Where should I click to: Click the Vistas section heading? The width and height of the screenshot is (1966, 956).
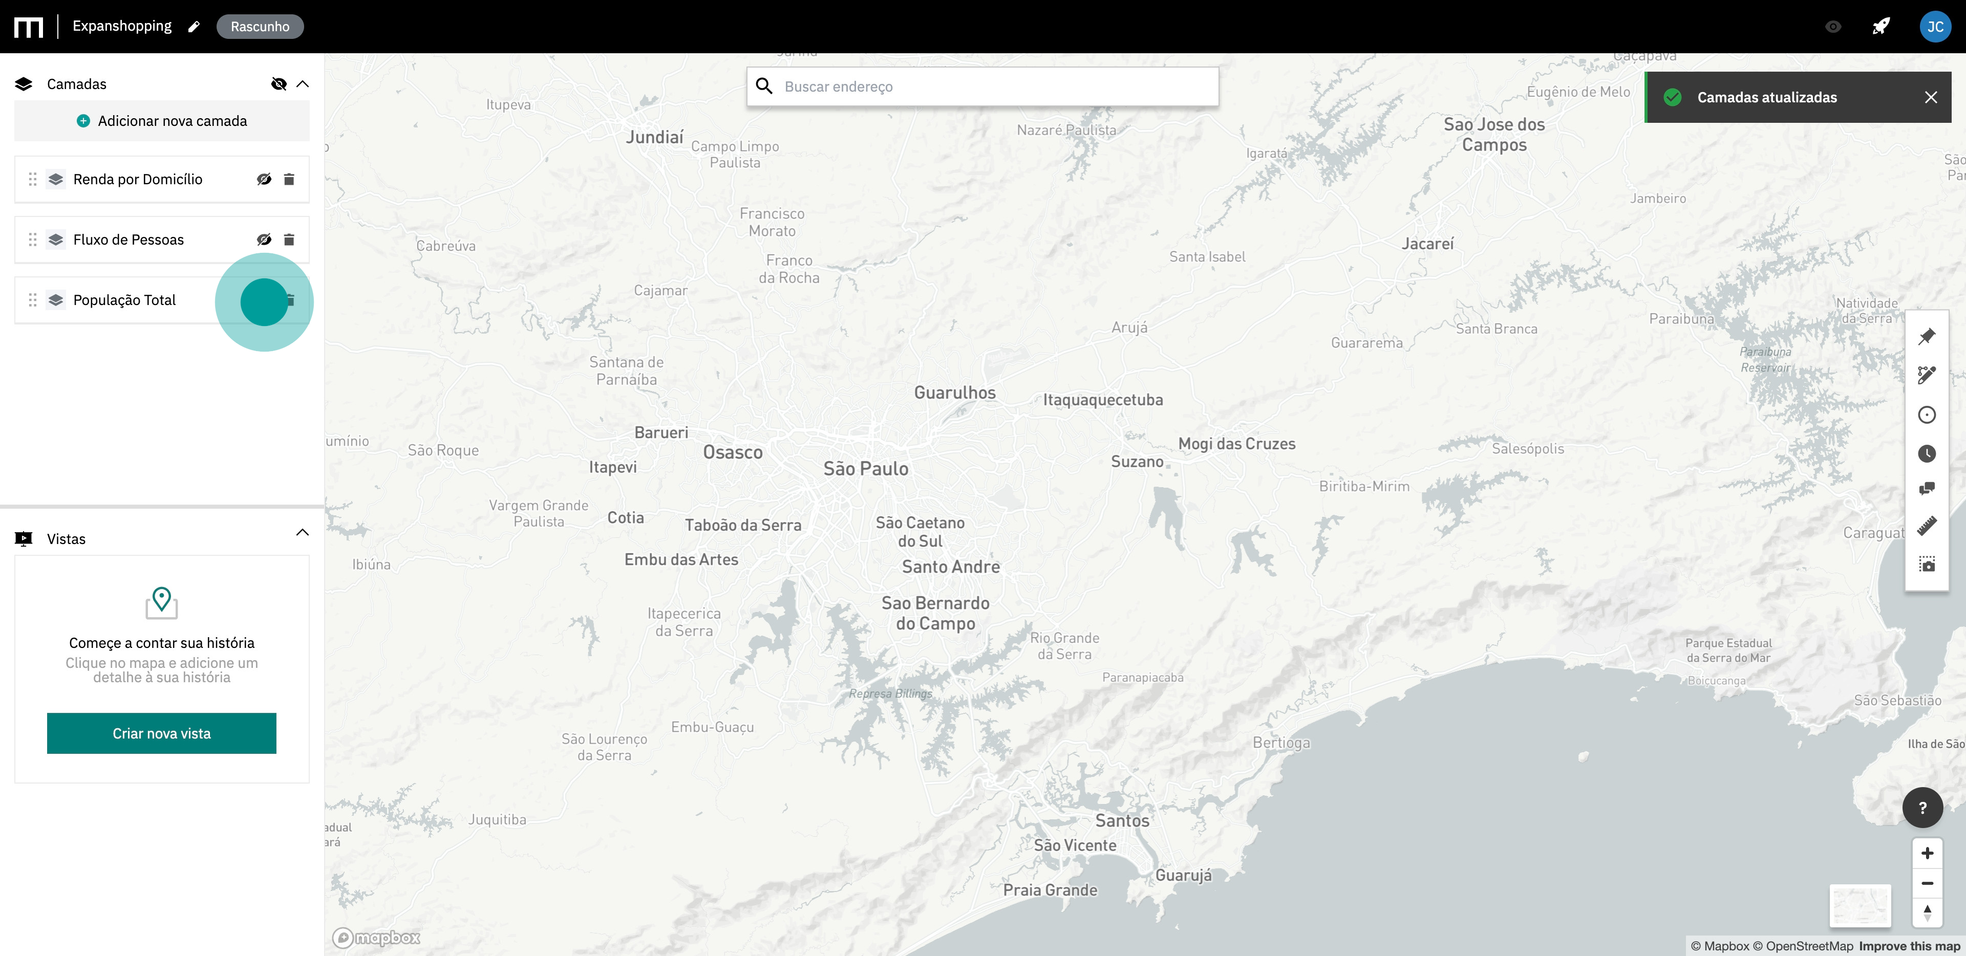click(x=67, y=539)
